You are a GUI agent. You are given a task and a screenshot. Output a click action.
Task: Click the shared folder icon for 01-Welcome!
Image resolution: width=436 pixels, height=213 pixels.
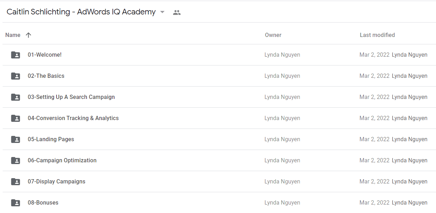[16, 55]
